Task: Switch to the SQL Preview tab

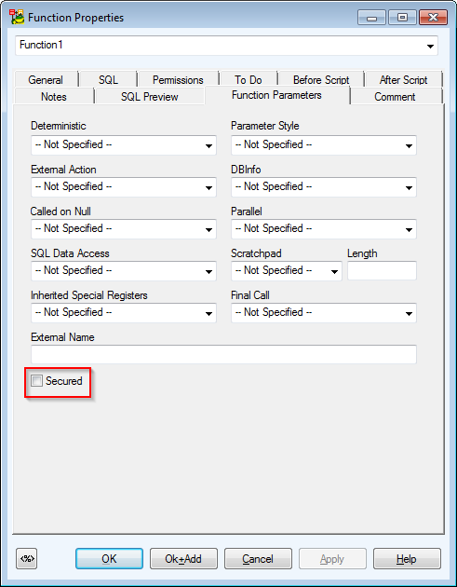Action: coord(149,97)
